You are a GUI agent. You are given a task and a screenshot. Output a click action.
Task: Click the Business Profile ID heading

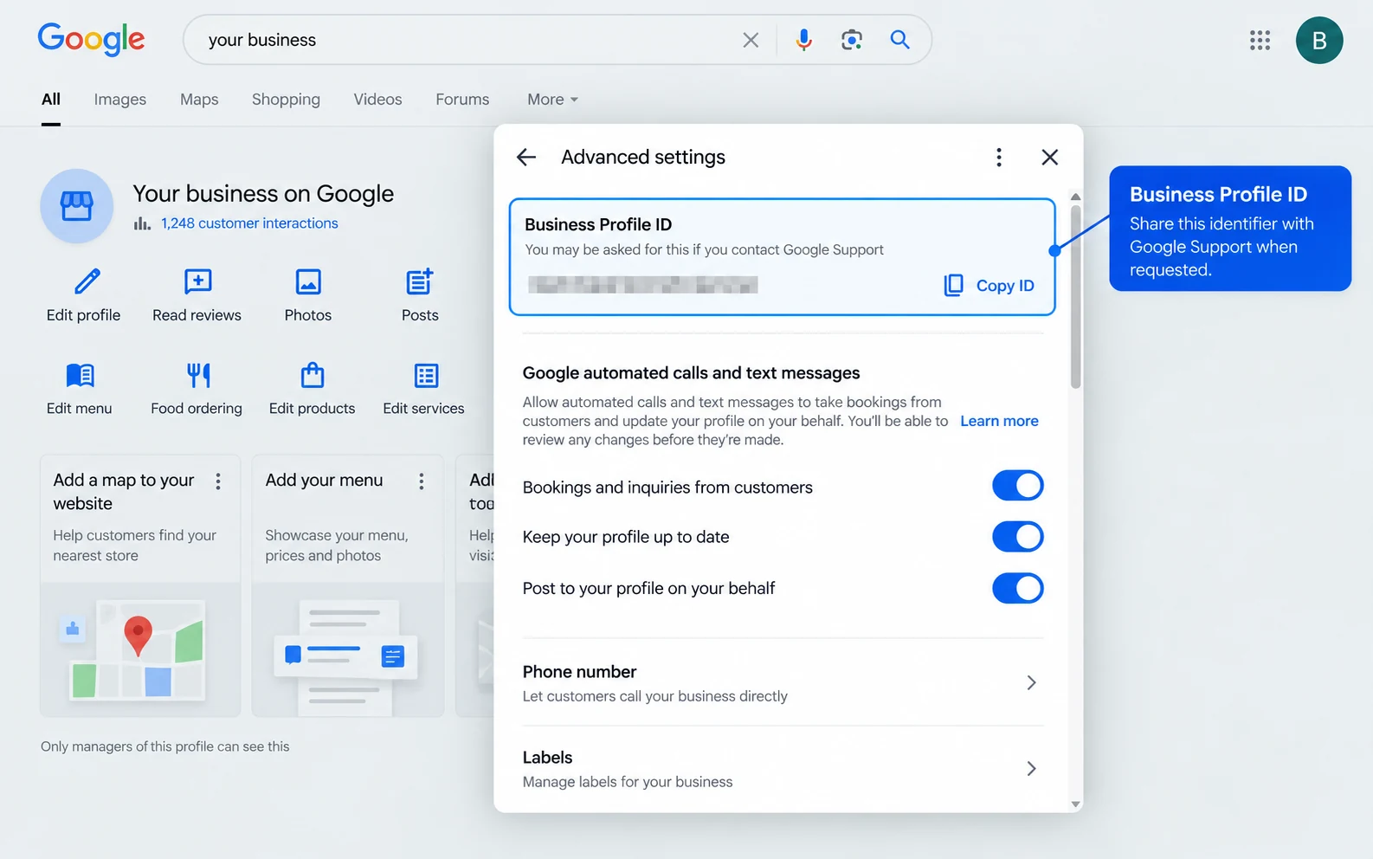(598, 224)
